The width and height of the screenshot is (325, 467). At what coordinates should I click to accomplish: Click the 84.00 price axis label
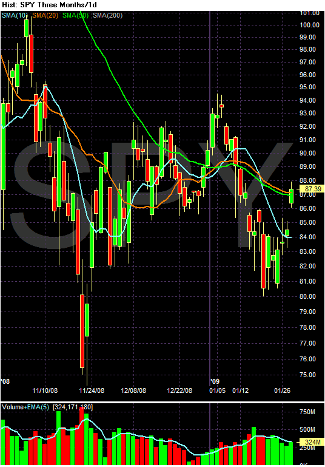308,237
